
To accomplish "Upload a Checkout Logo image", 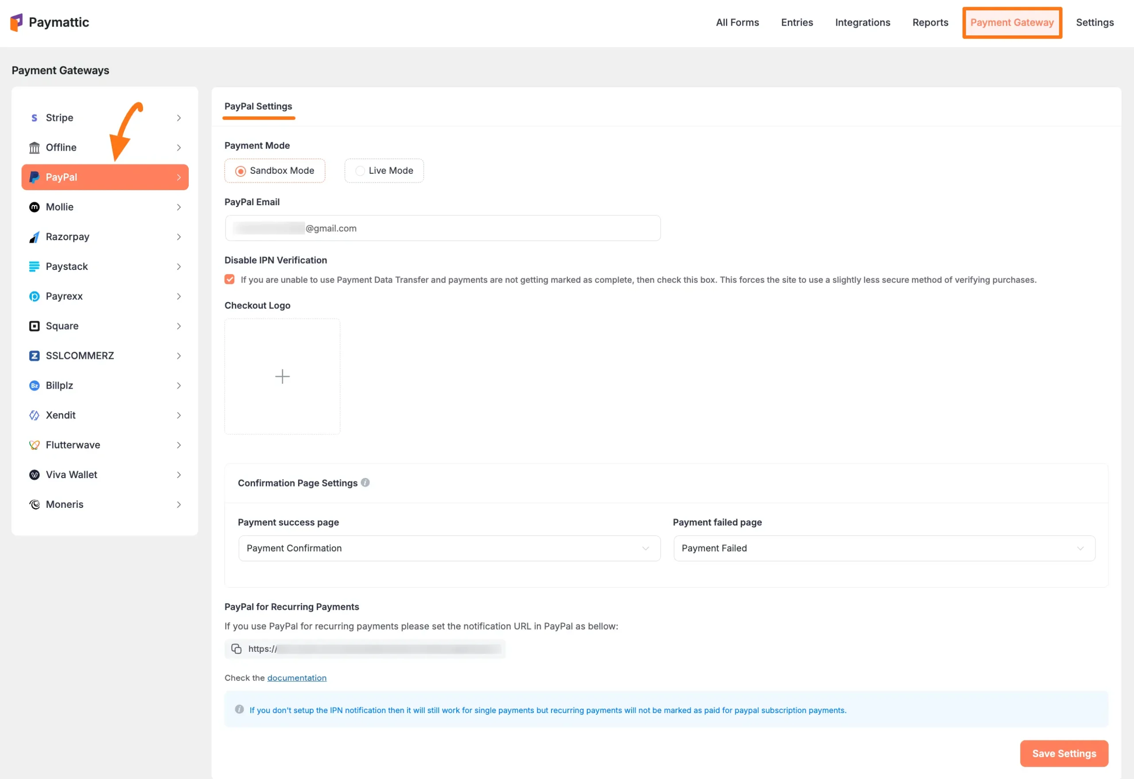I will (282, 376).
